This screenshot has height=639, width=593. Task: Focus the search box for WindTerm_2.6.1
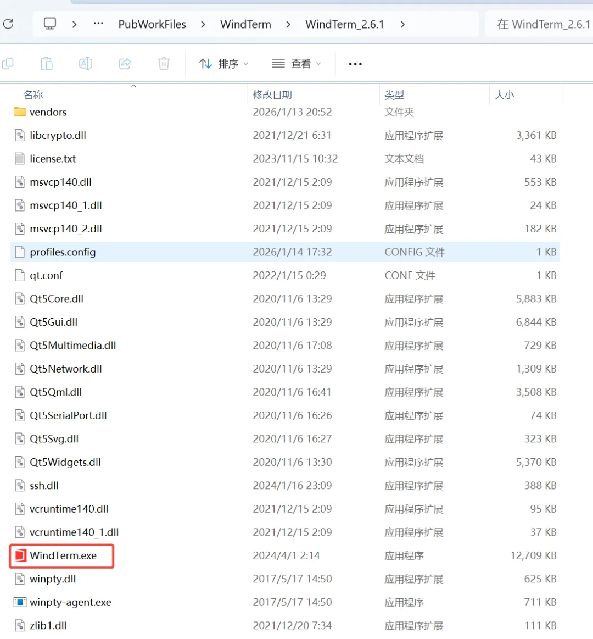pos(540,25)
